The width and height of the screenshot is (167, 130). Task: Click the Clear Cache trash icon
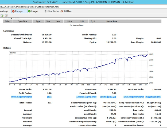click(45, 11)
